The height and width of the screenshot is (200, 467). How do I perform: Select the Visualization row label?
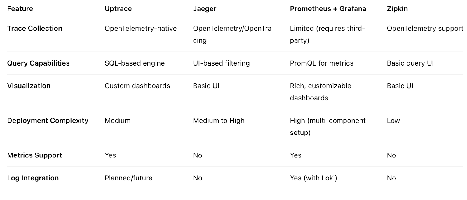[x=29, y=86]
